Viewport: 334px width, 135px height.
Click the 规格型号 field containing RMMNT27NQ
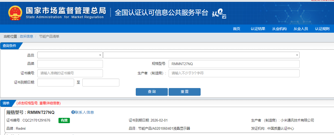pos(234,64)
